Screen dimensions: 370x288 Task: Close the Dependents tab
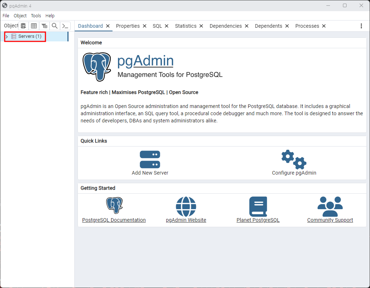[x=287, y=26]
